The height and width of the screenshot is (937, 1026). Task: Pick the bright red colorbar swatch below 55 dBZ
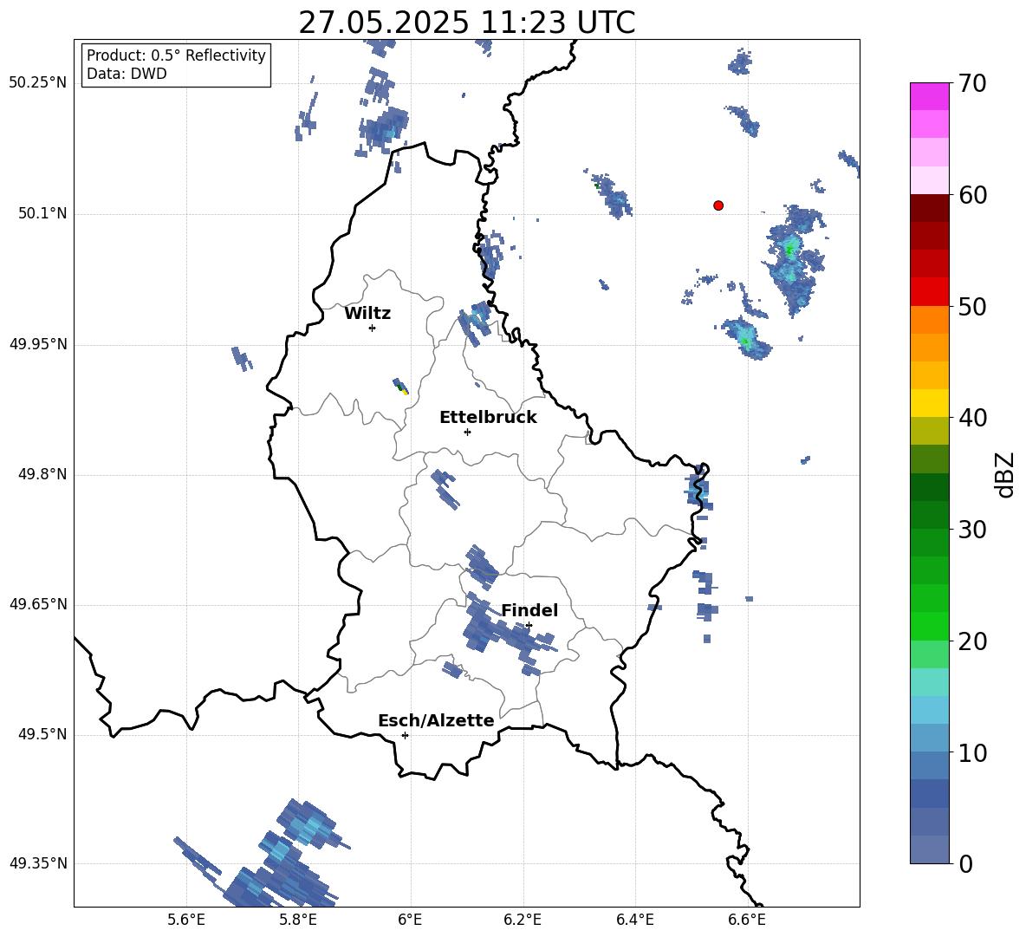point(929,292)
